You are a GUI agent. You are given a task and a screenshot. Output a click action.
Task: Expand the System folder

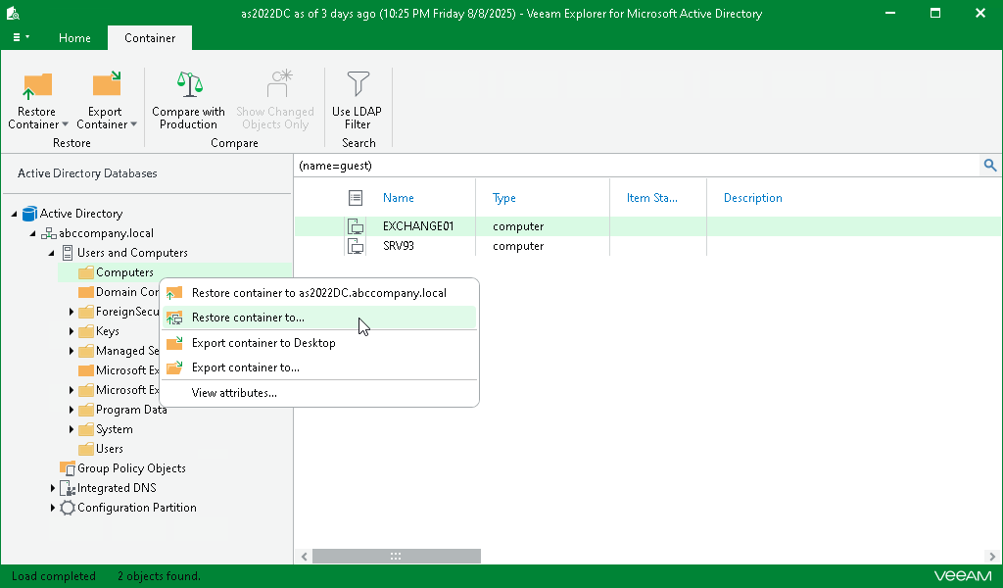[x=71, y=429]
